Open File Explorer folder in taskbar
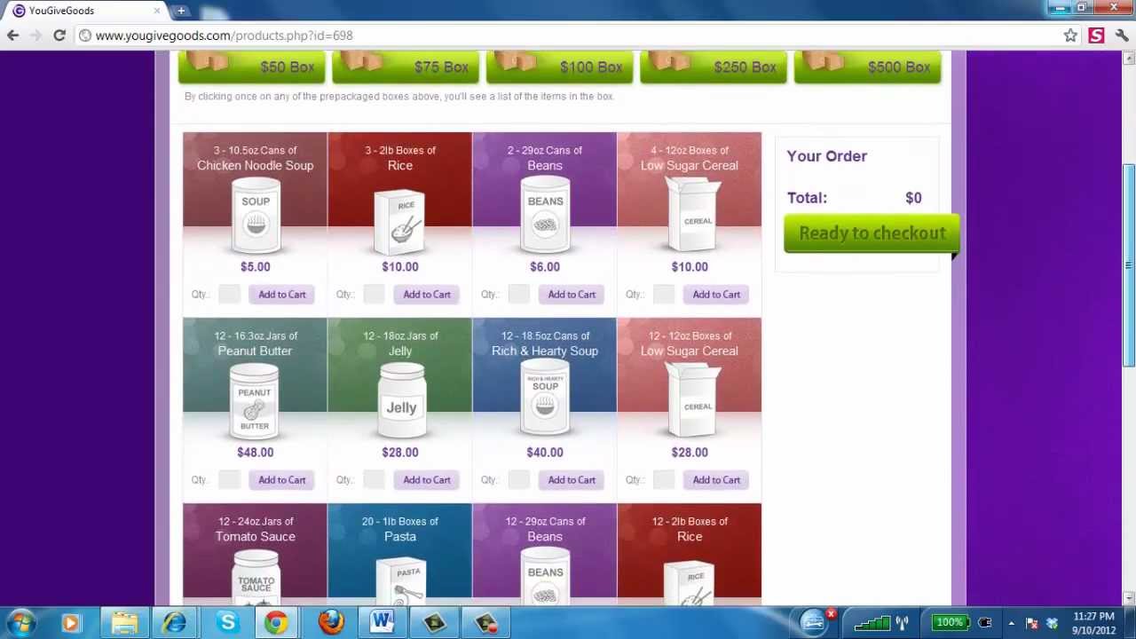This screenshot has height=639, width=1136. (x=124, y=623)
